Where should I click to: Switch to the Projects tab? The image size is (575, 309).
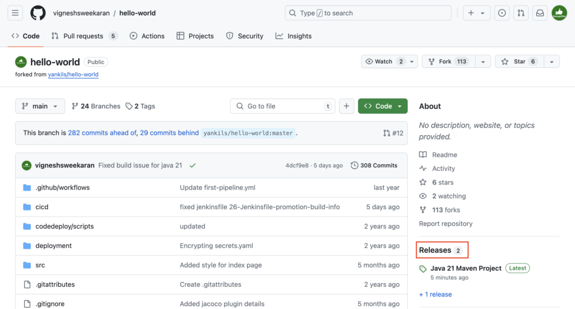pyautogui.click(x=195, y=36)
